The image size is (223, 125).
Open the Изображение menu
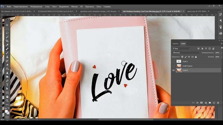tap(36, 7)
